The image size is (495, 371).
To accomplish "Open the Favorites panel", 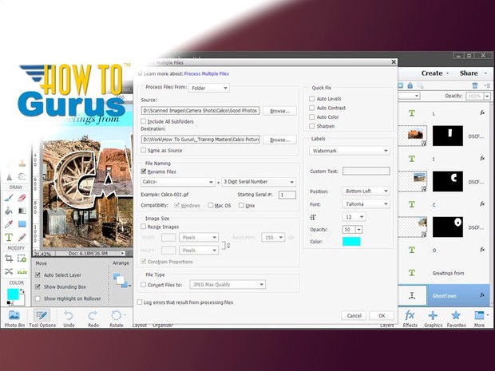I will [x=456, y=318].
